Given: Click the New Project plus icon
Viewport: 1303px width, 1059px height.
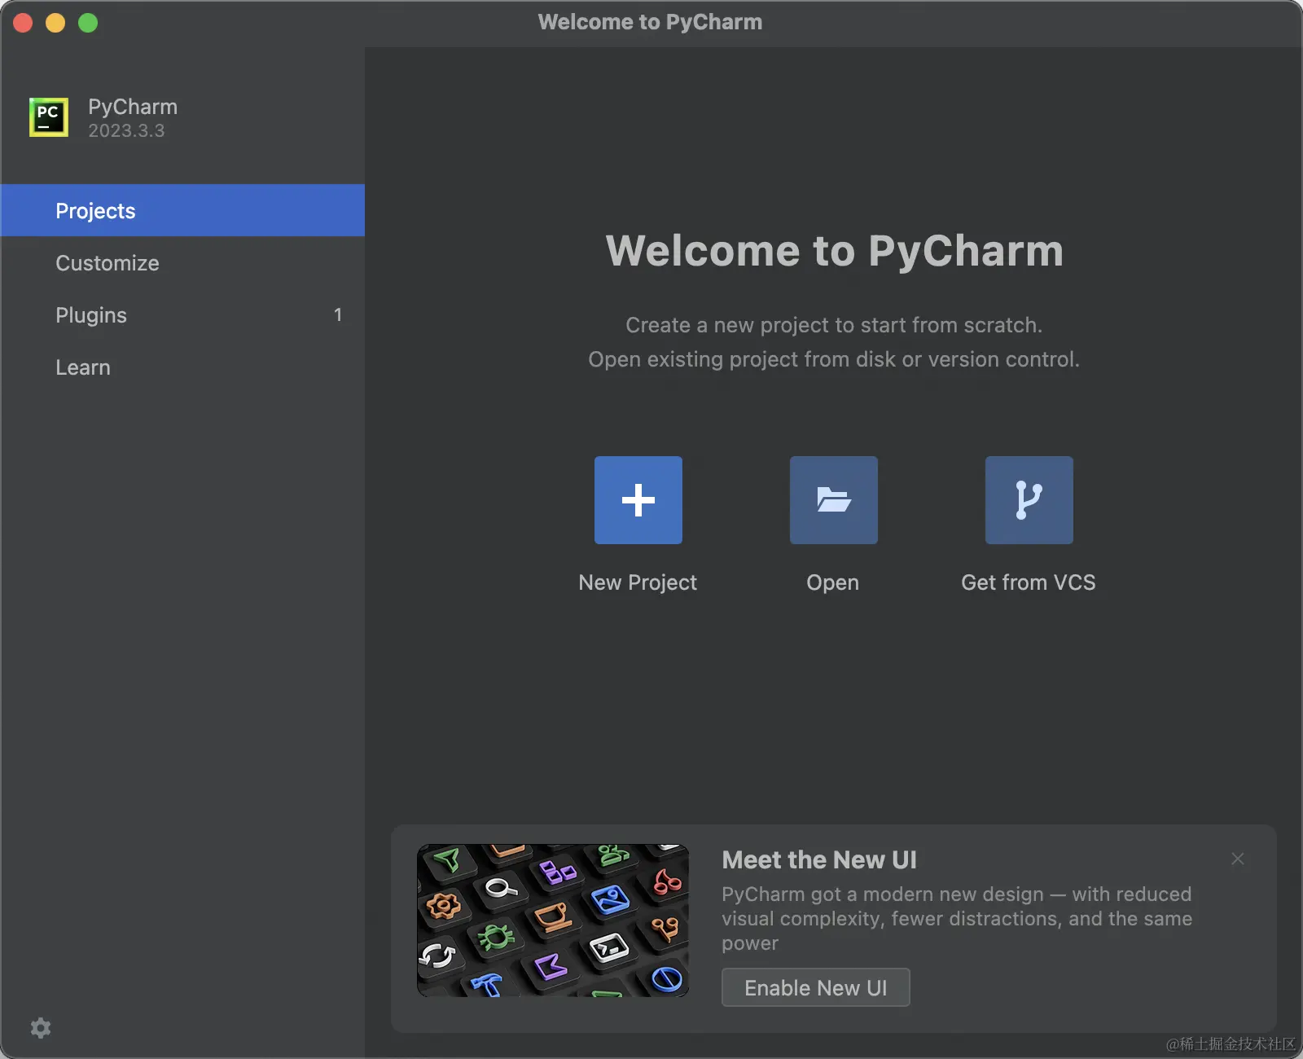Looking at the screenshot, I should click(x=638, y=500).
